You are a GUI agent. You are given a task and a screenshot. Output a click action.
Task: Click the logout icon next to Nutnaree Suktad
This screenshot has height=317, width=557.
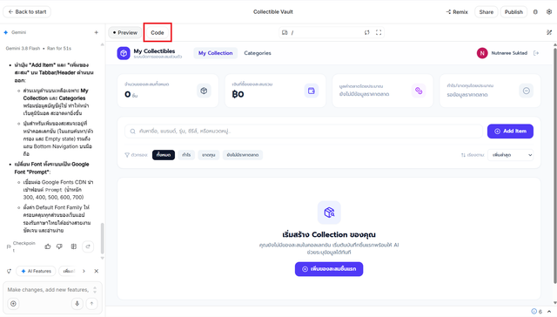coord(536,53)
